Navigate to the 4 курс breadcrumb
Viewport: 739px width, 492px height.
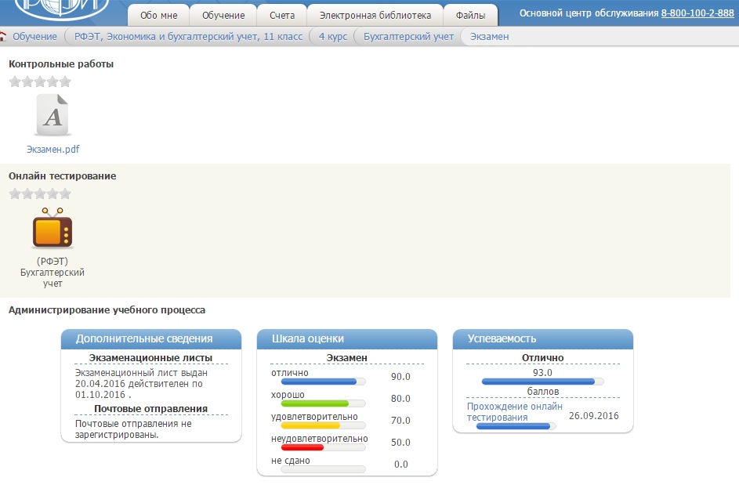coord(332,37)
